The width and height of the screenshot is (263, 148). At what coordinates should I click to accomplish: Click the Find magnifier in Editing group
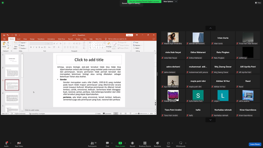pos(134,43)
